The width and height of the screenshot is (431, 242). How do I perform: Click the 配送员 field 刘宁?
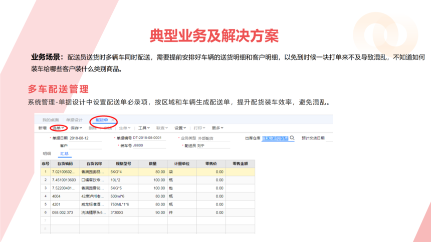point(213,145)
